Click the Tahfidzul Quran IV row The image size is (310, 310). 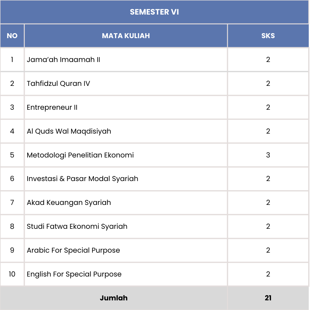tap(58, 83)
